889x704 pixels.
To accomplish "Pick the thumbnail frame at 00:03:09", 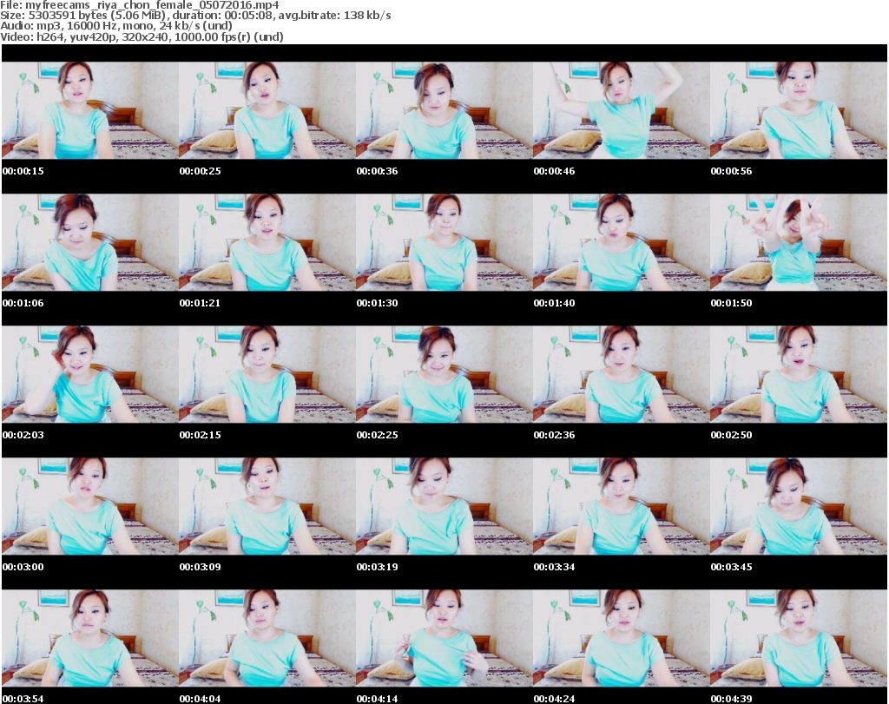I will [267, 506].
